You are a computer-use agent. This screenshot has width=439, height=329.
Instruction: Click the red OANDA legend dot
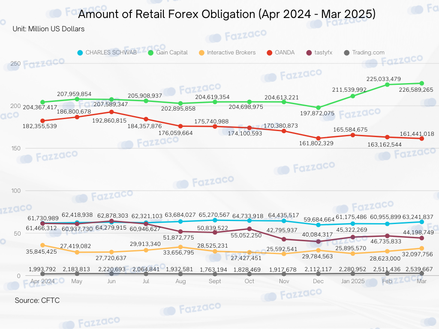click(270, 53)
